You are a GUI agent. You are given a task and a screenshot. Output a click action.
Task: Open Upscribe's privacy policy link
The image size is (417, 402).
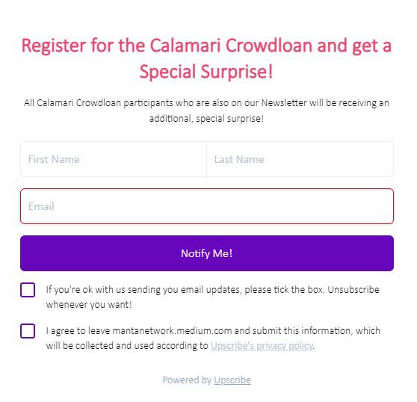pyautogui.click(x=262, y=346)
